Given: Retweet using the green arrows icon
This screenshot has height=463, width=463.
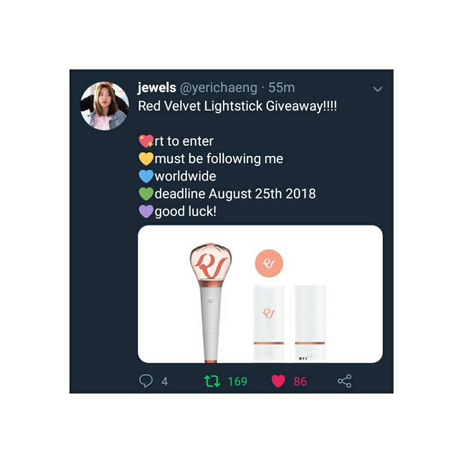Looking at the screenshot, I should point(213,381).
